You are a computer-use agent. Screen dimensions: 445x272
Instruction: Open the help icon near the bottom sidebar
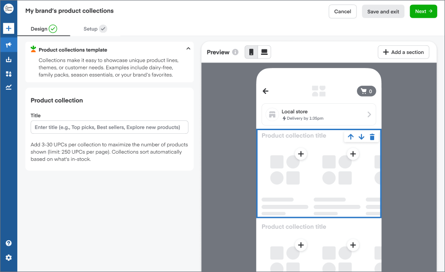coord(8,243)
